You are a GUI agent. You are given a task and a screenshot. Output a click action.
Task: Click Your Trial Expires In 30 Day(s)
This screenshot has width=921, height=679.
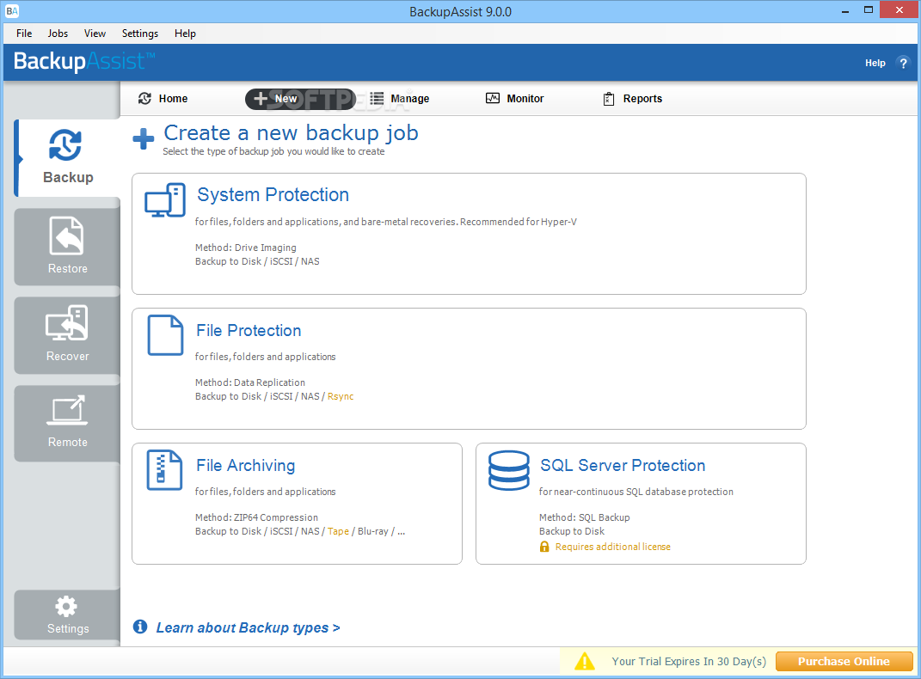point(689,662)
